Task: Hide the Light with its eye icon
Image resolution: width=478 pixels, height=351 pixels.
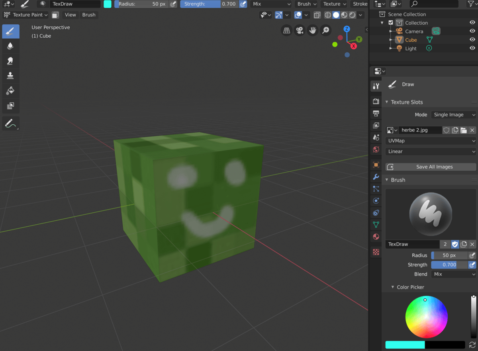Action: click(472, 48)
